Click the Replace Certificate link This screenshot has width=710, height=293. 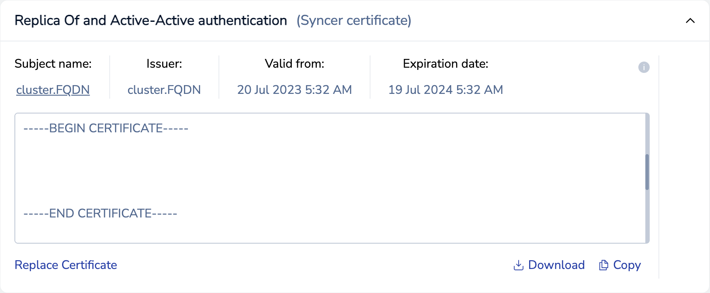click(x=66, y=265)
